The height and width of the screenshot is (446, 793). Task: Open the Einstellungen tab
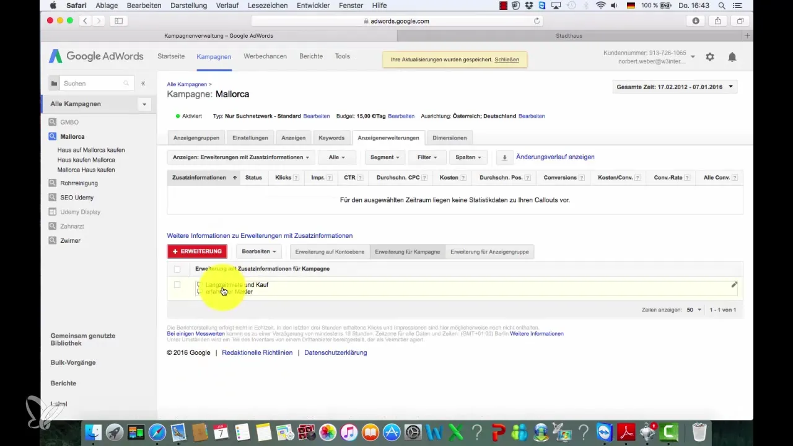(250, 138)
